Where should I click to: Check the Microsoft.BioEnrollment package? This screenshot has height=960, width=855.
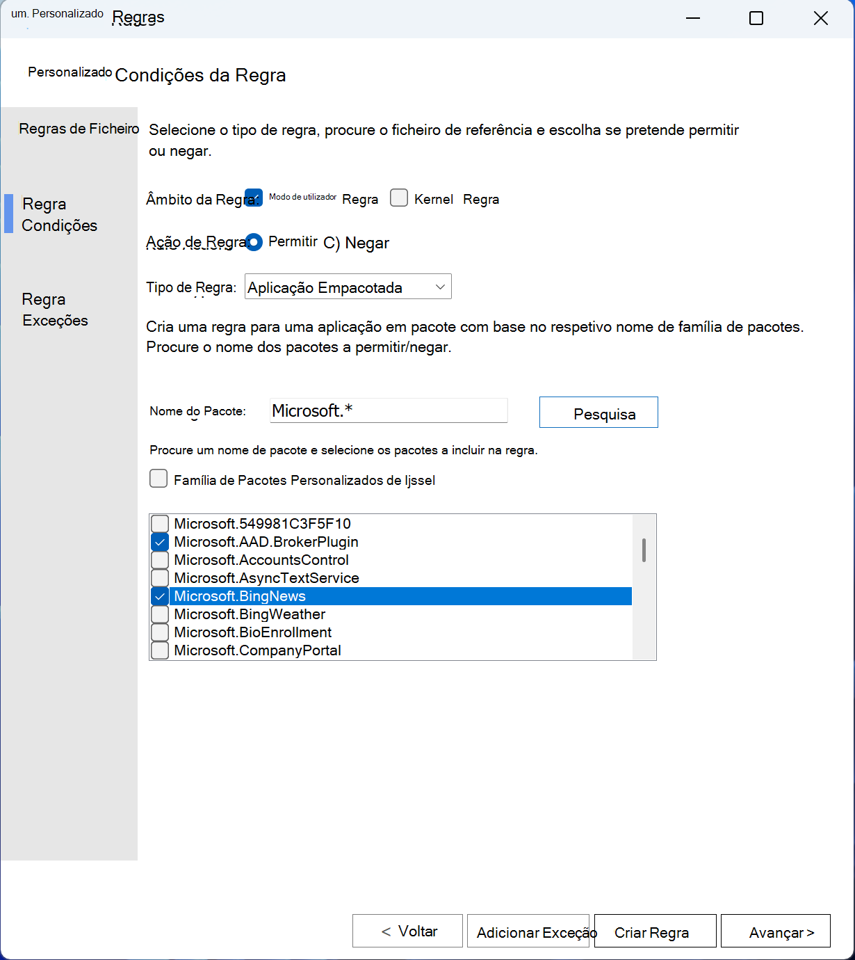point(160,632)
